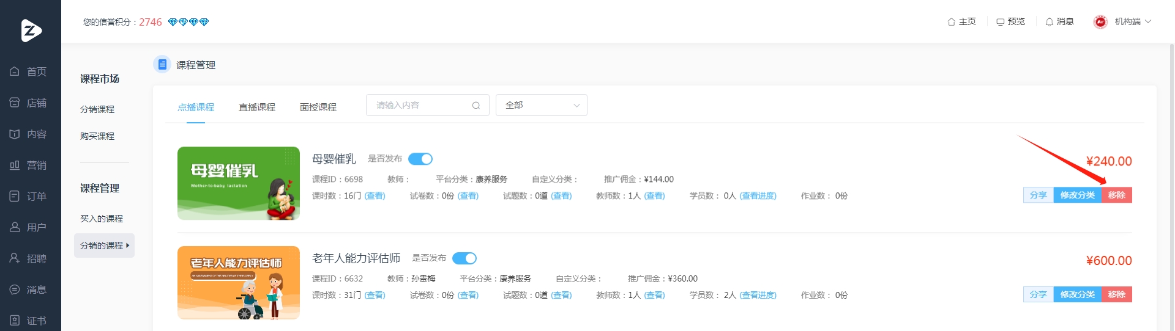1175x331 pixels.
Task: View 试题数 link for 老年人能力评估师
Action: pos(561,296)
